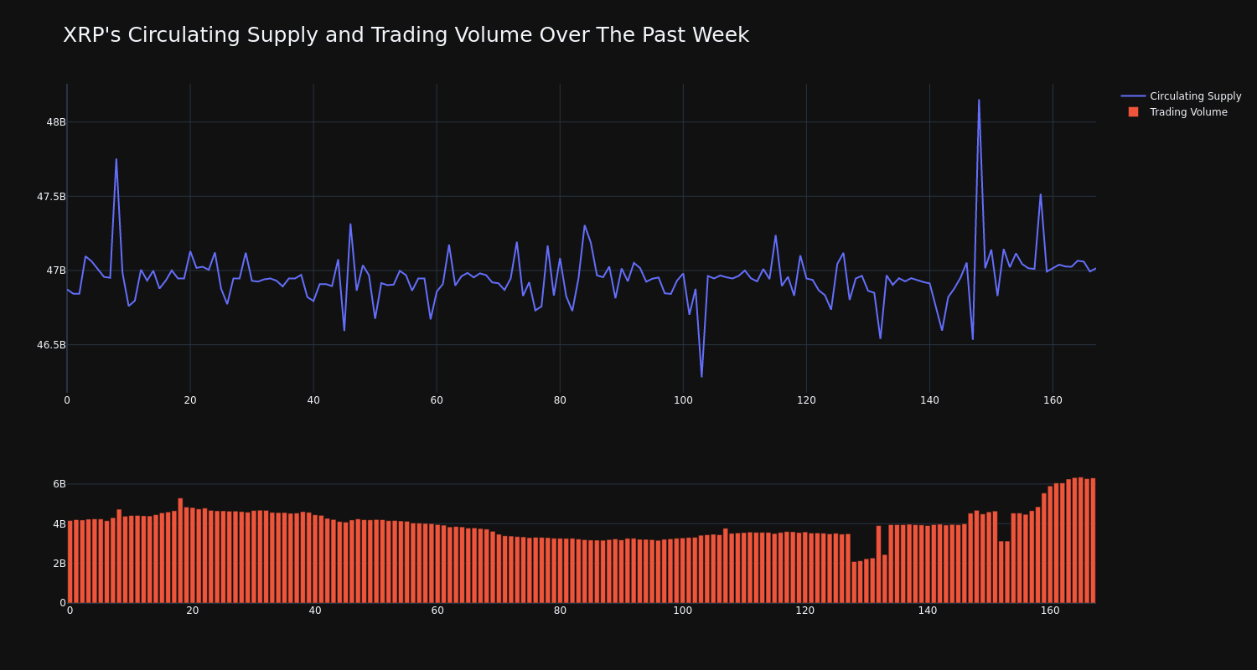Click the 2B label on volume axis

tap(59, 564)
